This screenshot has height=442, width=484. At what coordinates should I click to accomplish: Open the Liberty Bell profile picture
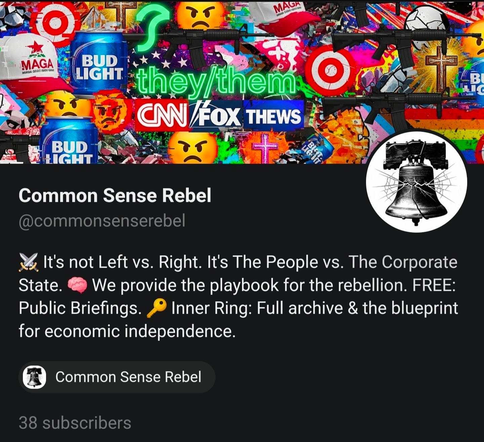(416, 182)
